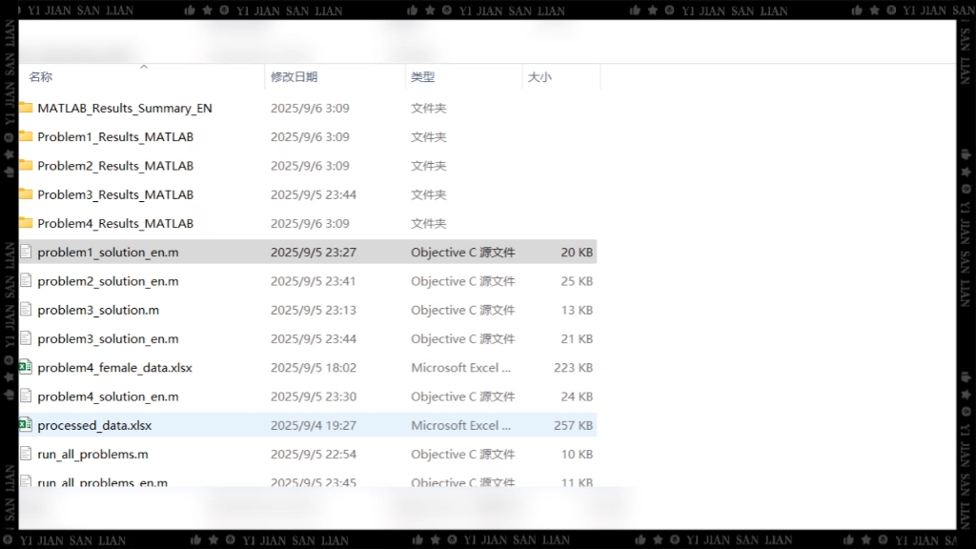Screen dimensions: 976x549
Task: Sort by 大小 column header
Action: [539, 76]
